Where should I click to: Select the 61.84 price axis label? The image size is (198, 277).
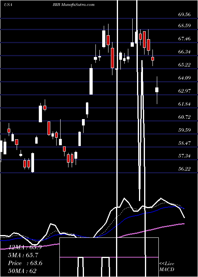click(x=185, y=104)
